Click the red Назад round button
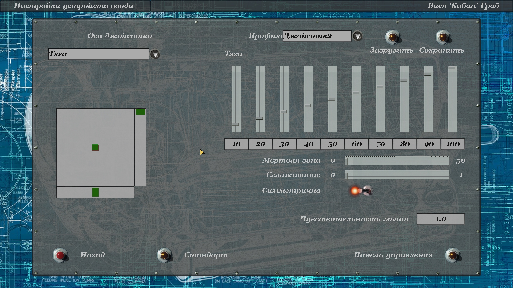The image size is (513, 288). (x=60, y=255)
